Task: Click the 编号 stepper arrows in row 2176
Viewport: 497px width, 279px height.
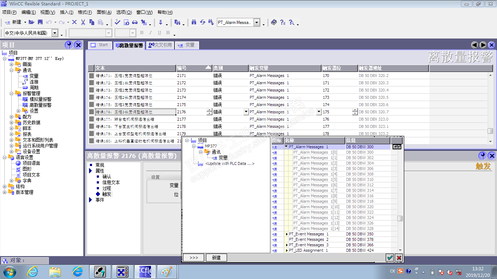Action: click(x=209, y=112)
